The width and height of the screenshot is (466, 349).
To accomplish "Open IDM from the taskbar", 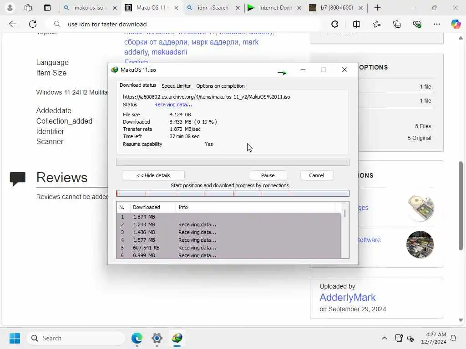I will [x=177, y=338].
